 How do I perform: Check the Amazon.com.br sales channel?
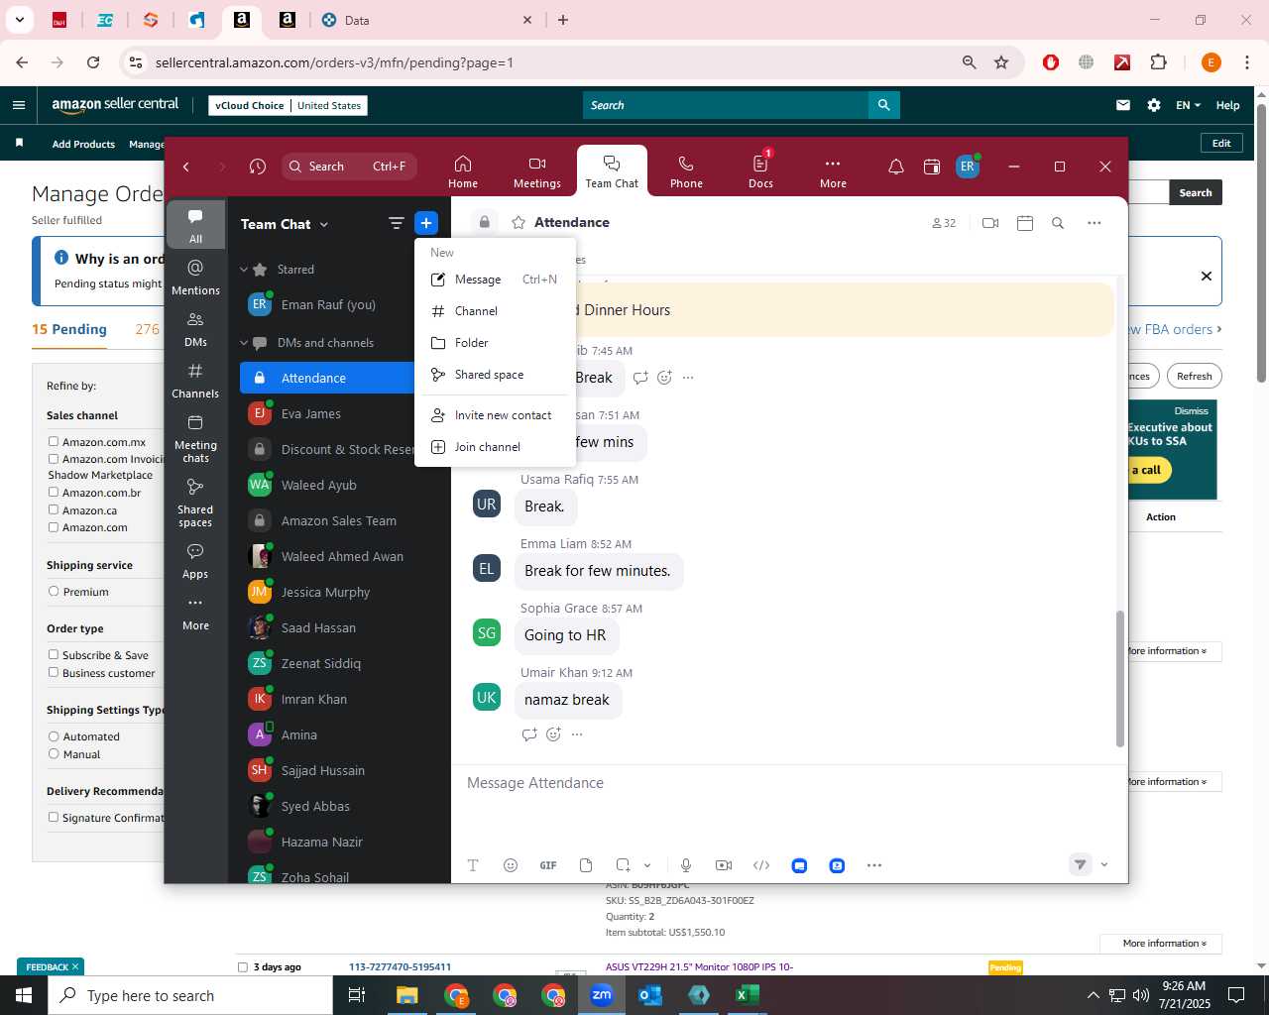tap(54, 493)
